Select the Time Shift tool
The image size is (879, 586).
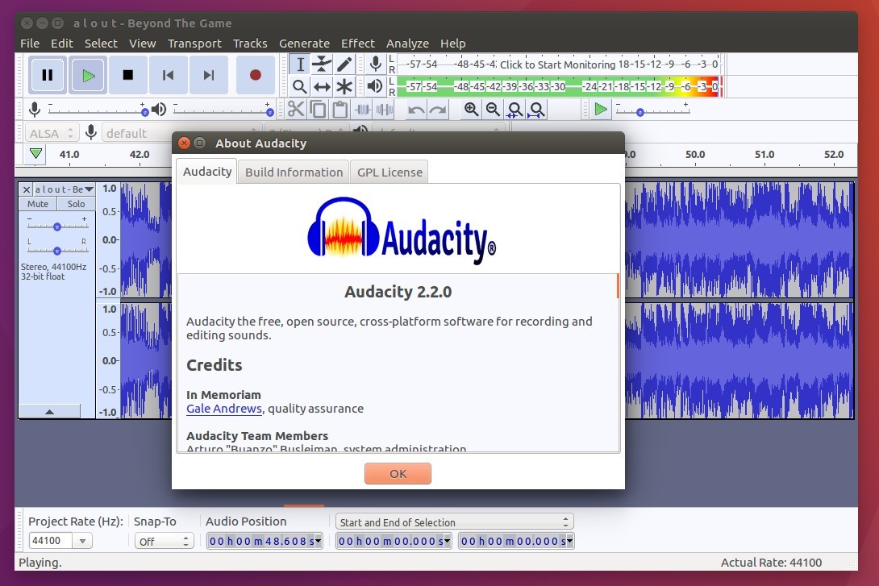[x=322, y=87]
